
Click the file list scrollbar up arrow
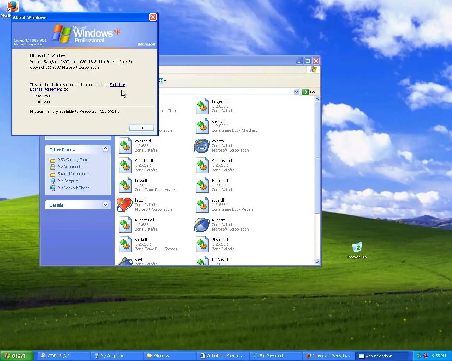pyautogui.click(x=317, y=99)
